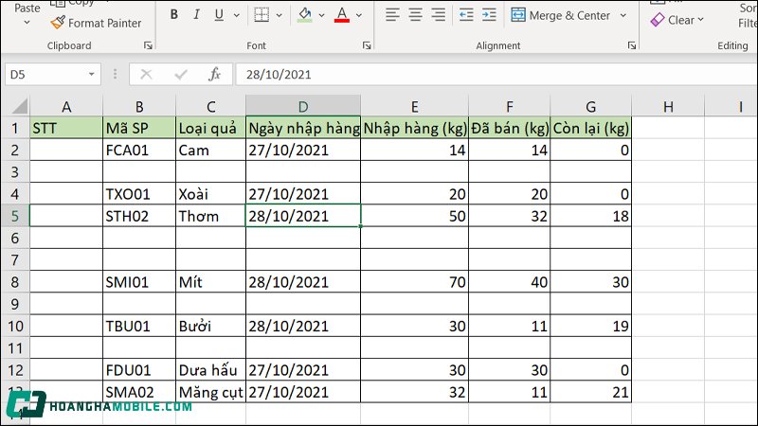Viewport: 758px width, 426px height.
Task: Click the Ngày nhập hàng header cell
Action: tap(303, 128)
